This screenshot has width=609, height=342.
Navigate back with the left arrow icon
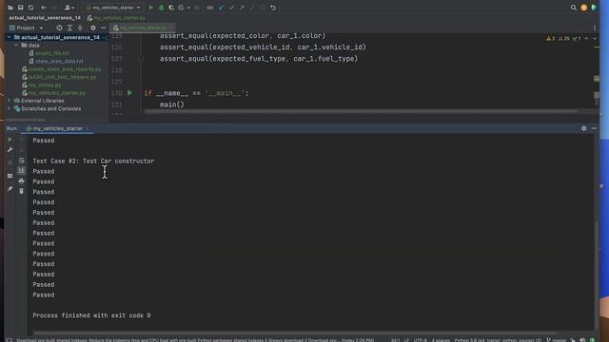pyautogui.click(x=44, y=8)
